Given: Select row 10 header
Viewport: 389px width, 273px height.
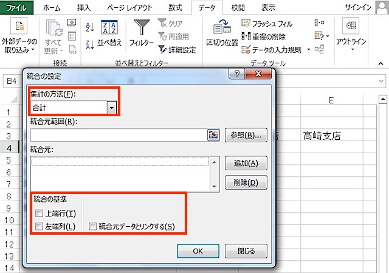Looking at the screenshot, I should pyautogui.click(x=9, y=220).
